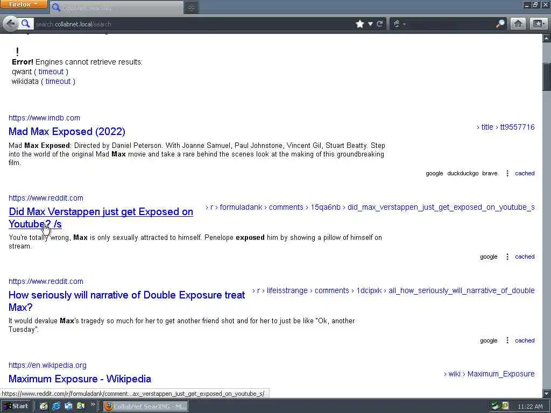
Task: Open the Mad Max Exposed (2022) result
Action: pos(67,131)
